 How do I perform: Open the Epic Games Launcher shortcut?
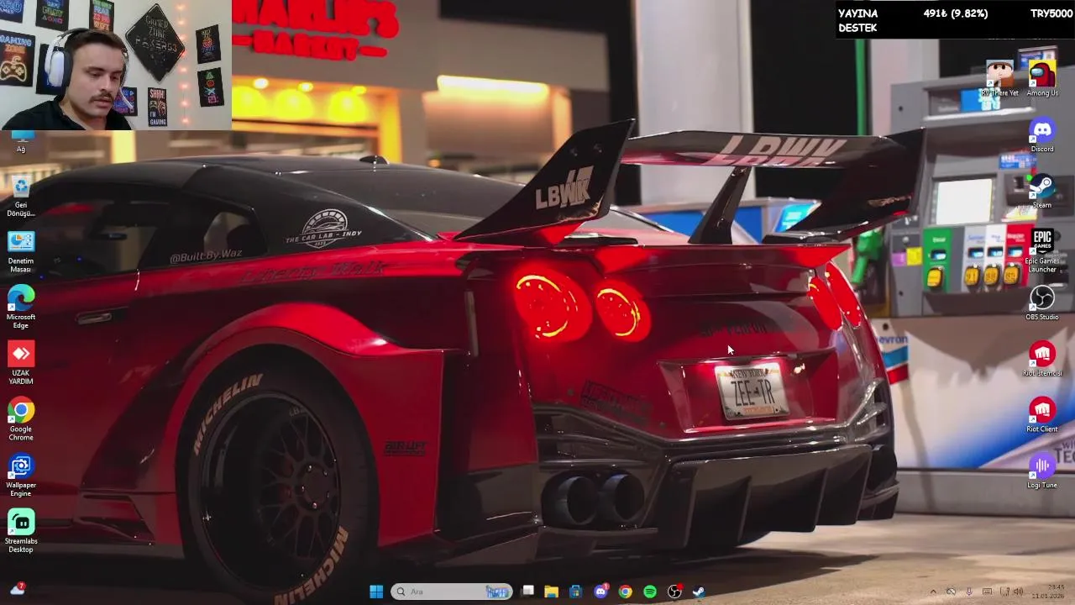point(1042,251)
